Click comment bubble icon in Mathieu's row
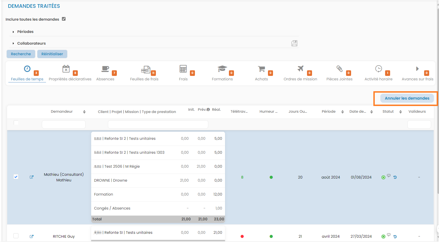Screen dimensions: 440x243 [389, 175]
